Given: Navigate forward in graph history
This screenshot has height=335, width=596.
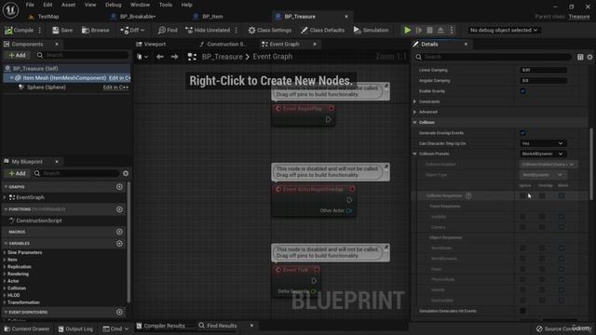Looking at the screenshot, I should (x=174, y=57).
